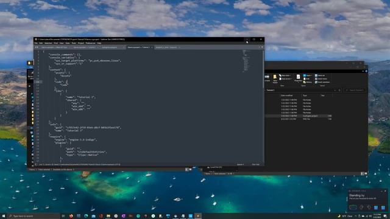
Task: Click the Sublime Text vertical scrollbar
Action: pos(263,69)
